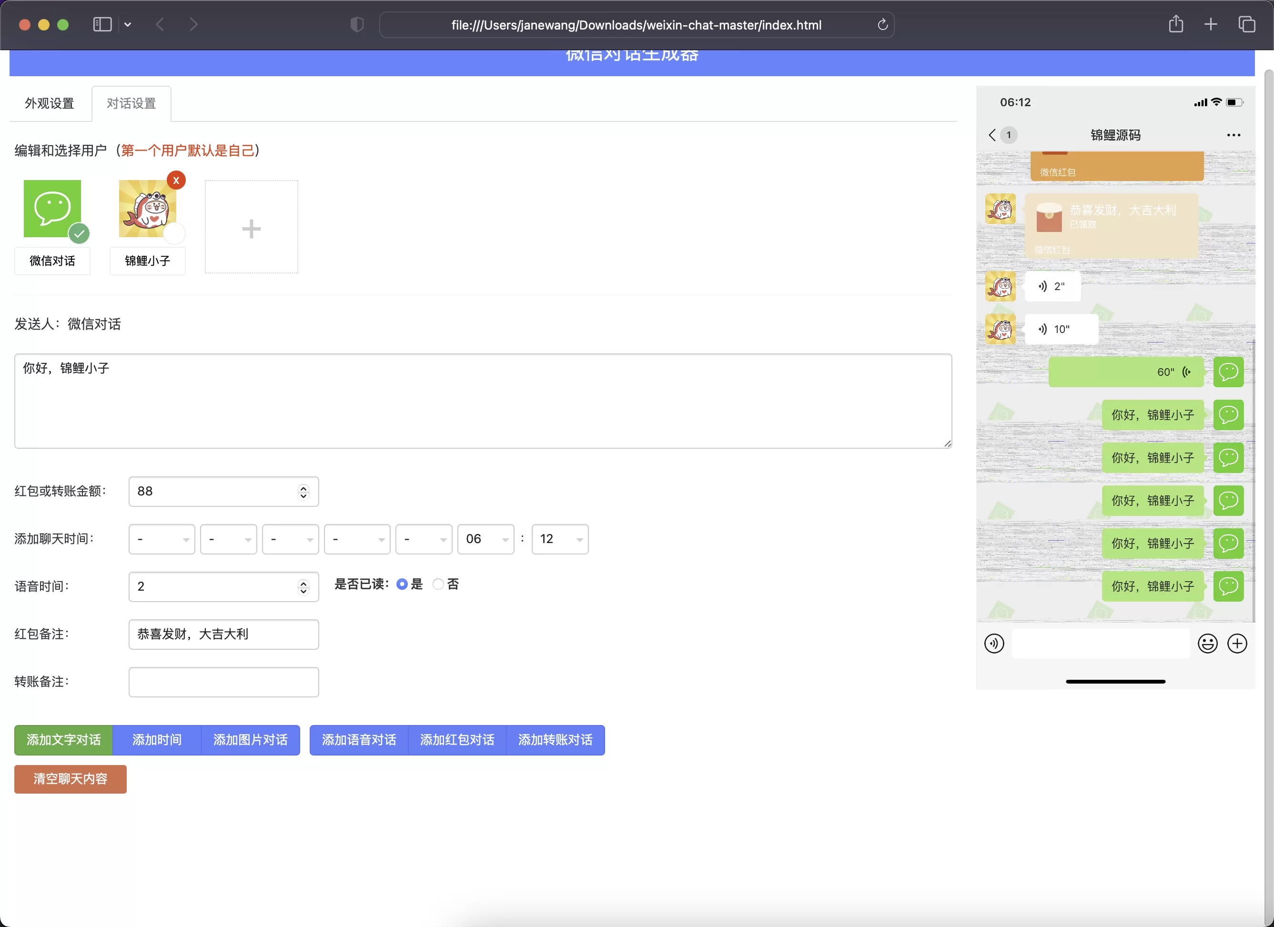Play the green 60" voice message
This screenshot has height=927, width=1274.
[1126, 372]
